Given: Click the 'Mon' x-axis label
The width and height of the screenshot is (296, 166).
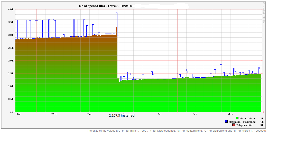Looking at the screenshot, I should click(x=230, y=114).
